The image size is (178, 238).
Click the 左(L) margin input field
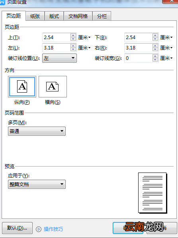[x=56, y=48]
